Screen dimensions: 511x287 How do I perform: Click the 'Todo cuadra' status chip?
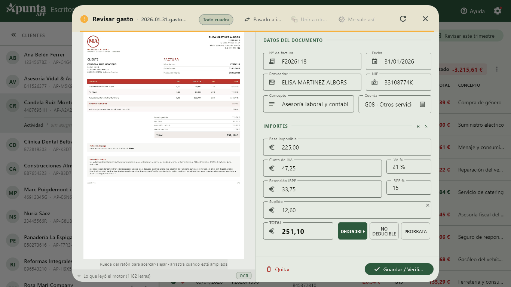pyautogui.click(x=216, y=19)
